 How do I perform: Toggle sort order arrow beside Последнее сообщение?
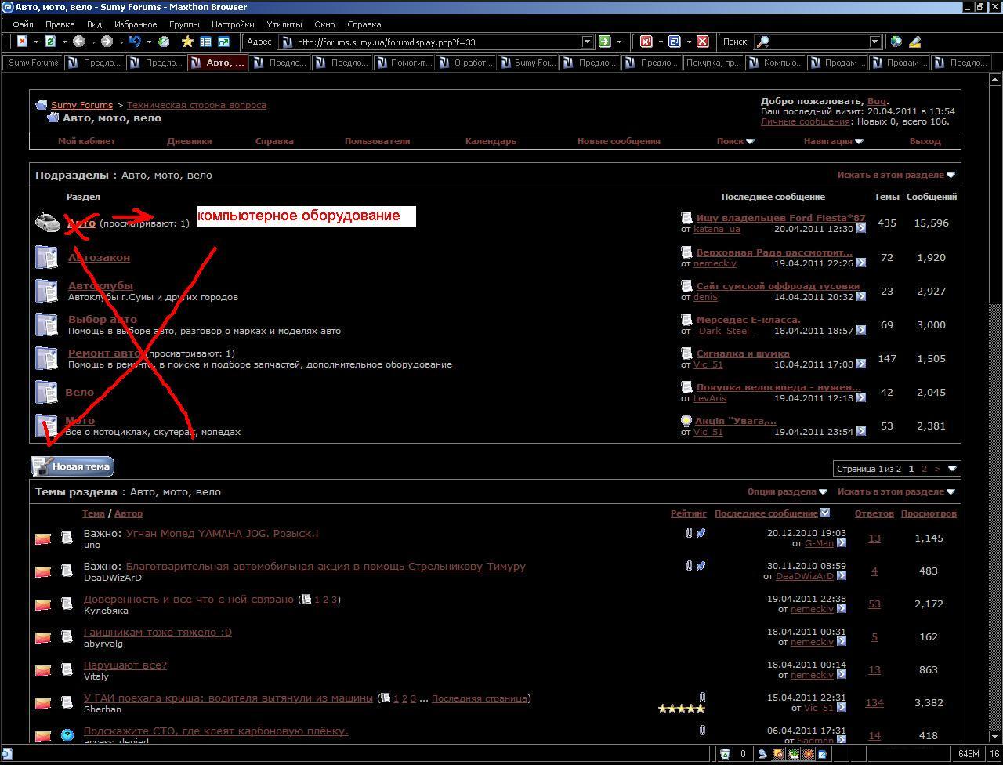pos(825,513)
